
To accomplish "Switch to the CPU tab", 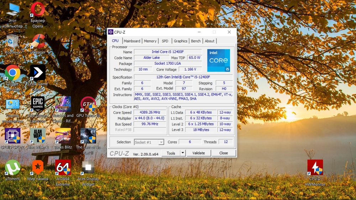I will pos(115,41).
